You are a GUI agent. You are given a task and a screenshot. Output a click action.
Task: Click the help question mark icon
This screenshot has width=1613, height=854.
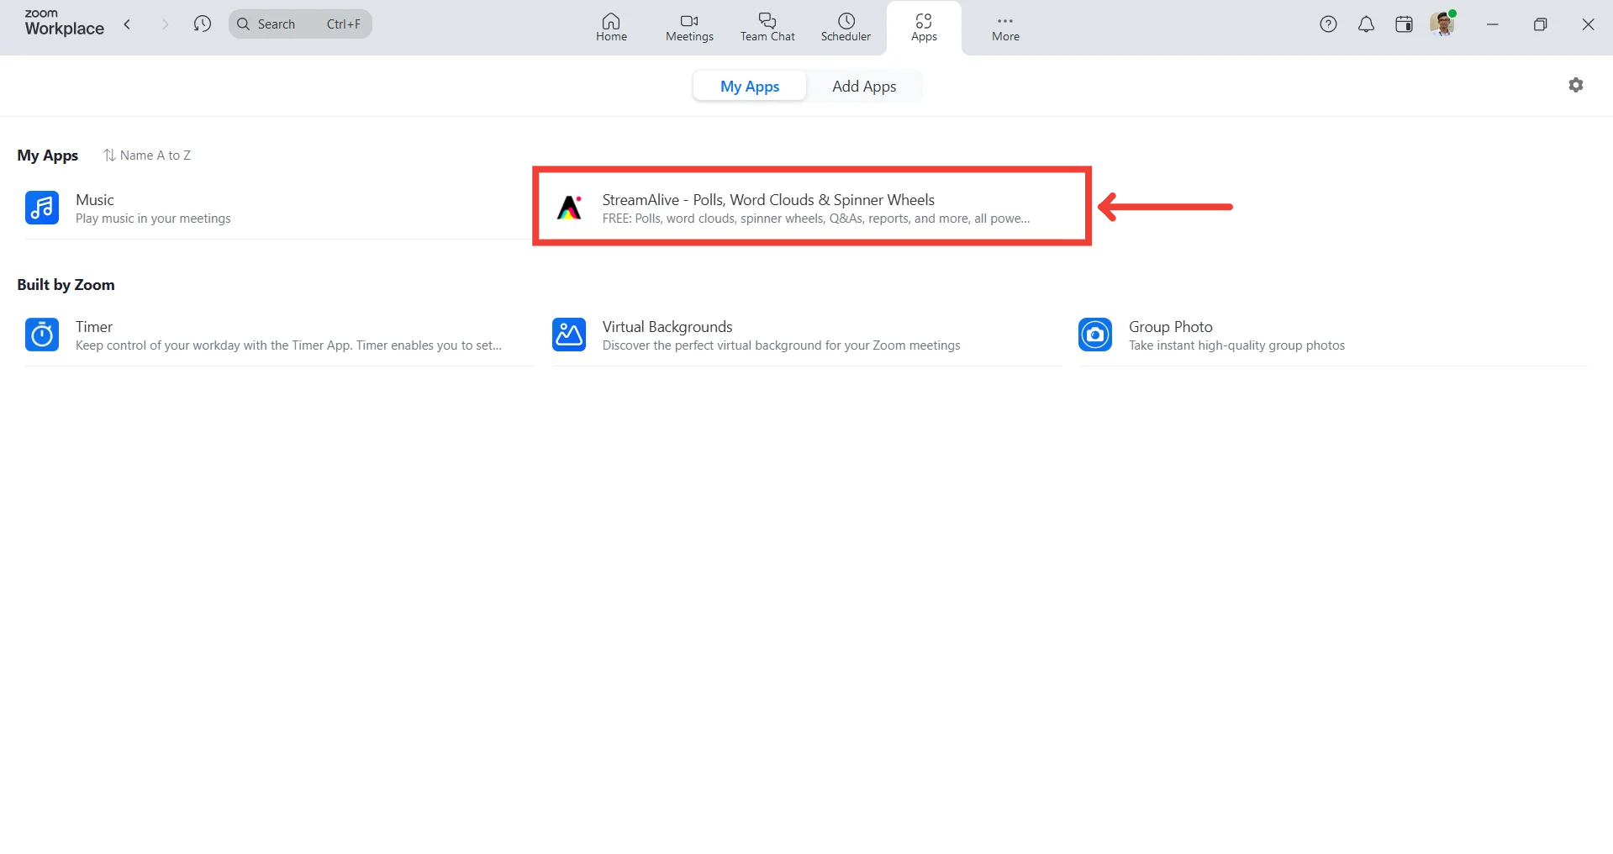click(x=1328, y=24)
